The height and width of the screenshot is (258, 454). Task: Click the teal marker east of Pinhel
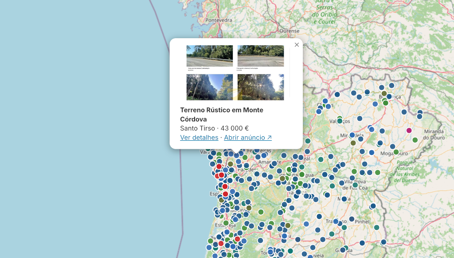[376, 227]
